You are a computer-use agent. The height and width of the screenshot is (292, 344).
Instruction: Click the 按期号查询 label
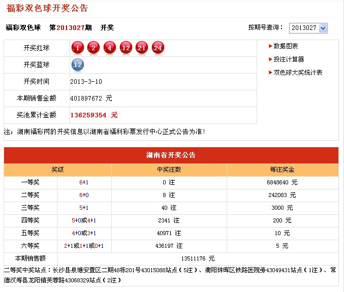point(265,27)
